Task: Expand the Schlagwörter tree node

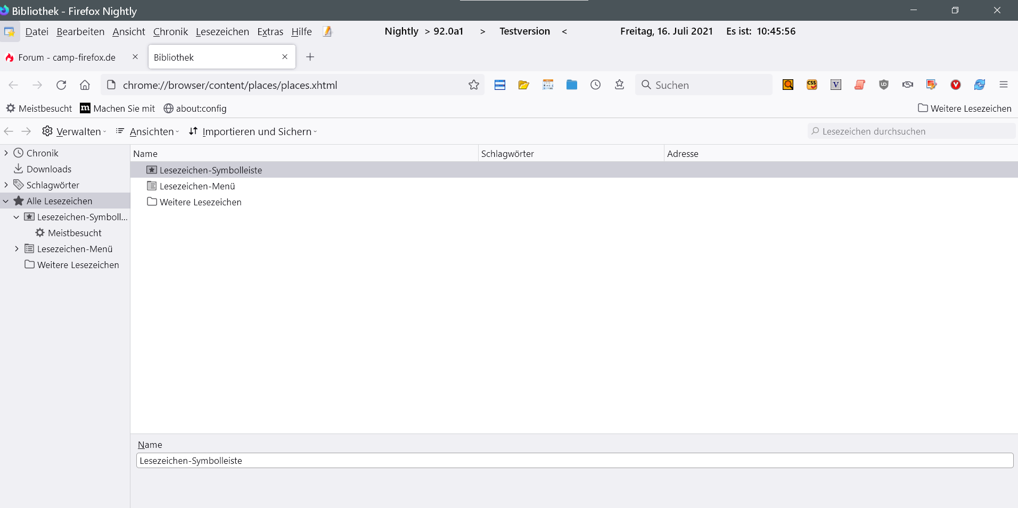Action: click(x=6, y=185)
